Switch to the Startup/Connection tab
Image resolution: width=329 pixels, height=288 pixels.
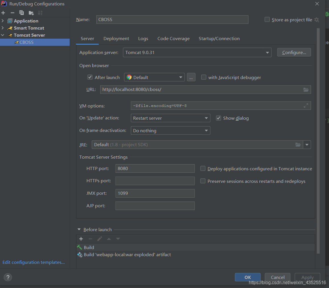(219, 39)
